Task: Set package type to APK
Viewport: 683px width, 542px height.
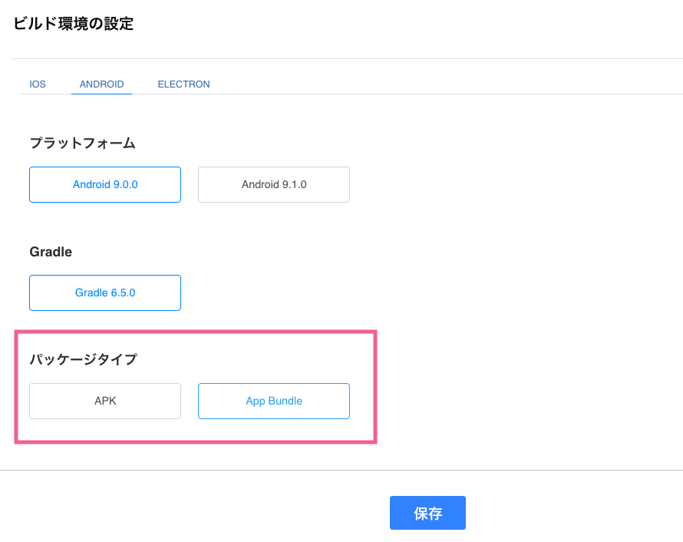Action: point(105,401)
